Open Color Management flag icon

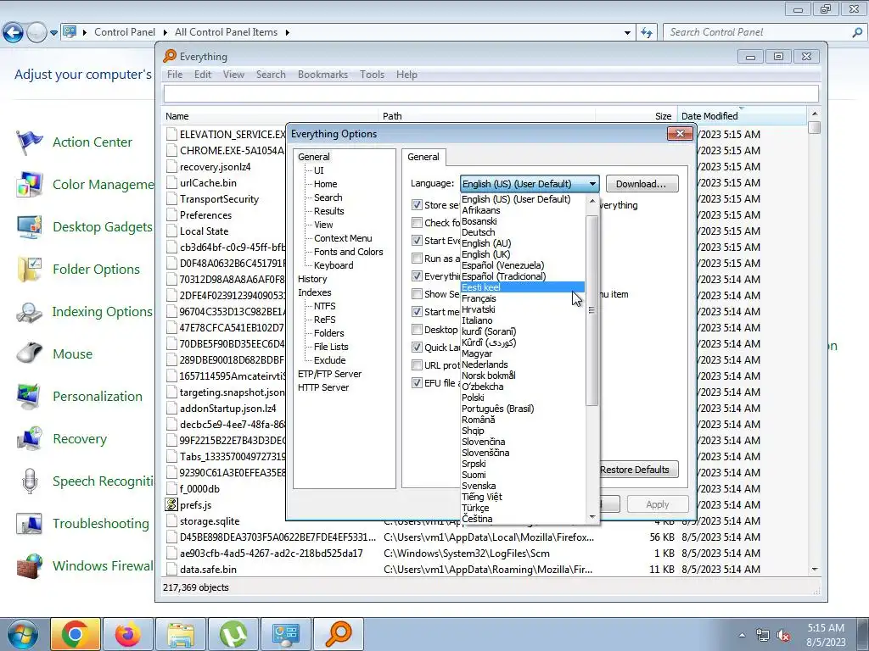[x=30, y=184]
